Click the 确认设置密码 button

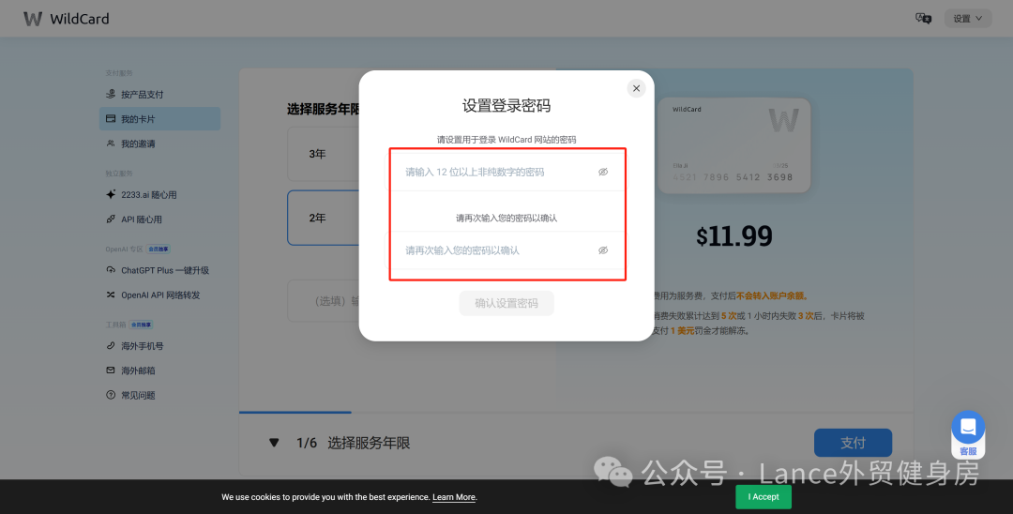pyautogui.click(x=506, y=303)
